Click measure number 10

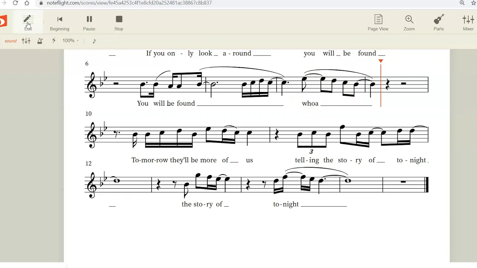tap(88, 114)
